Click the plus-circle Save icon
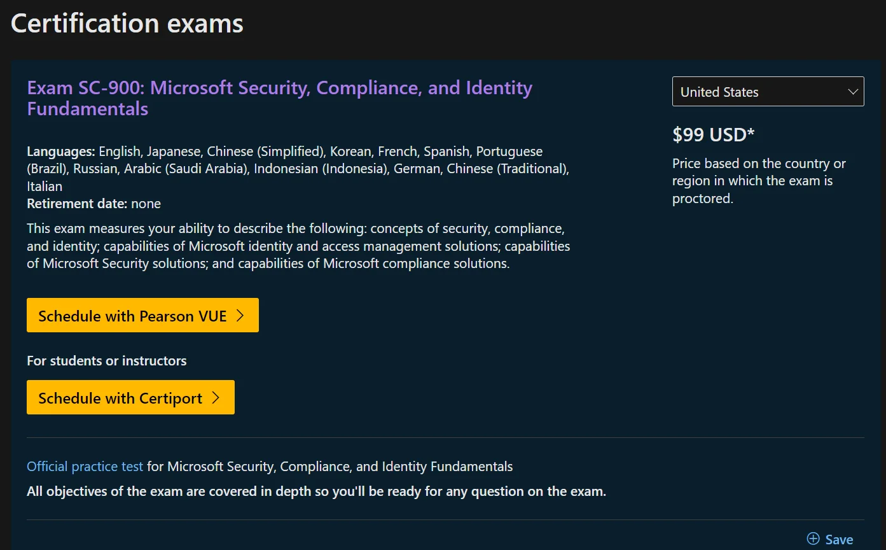 (x=812, y=539)
